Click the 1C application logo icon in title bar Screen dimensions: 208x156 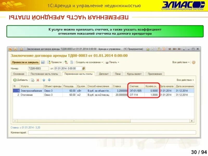point(10,49)
